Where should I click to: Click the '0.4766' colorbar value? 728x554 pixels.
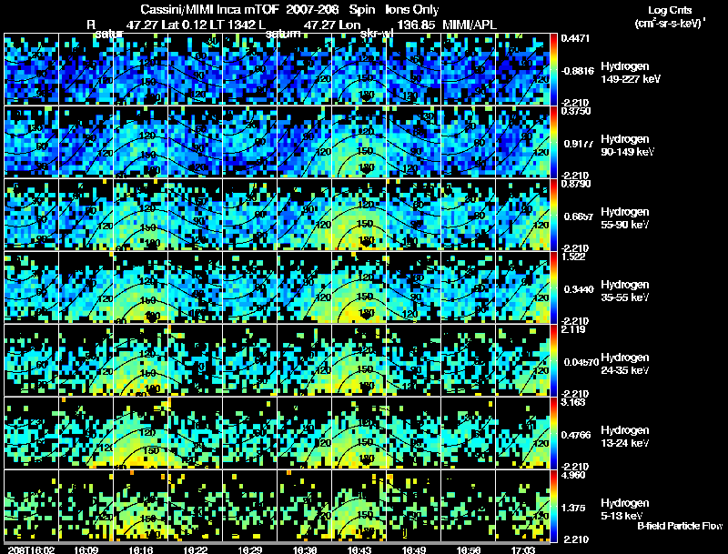pos(578,435)
